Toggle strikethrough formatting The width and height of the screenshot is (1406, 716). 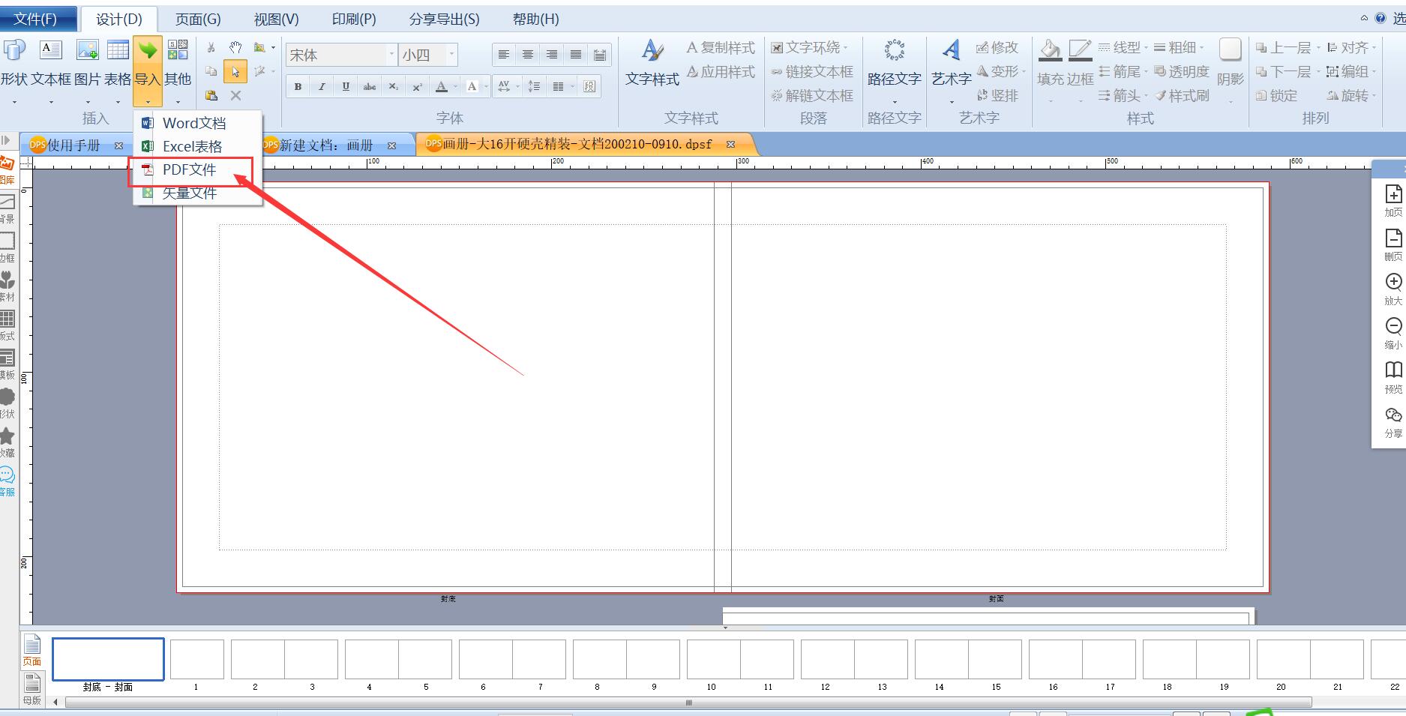(x=370, y=87)
